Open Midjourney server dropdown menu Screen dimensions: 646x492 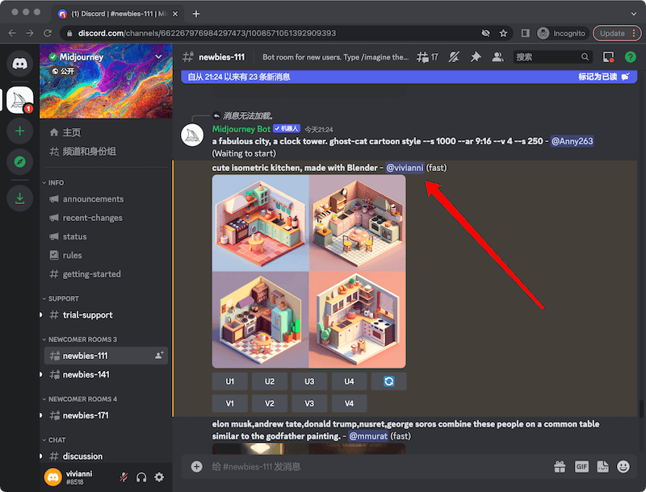[x=158, y=57]
